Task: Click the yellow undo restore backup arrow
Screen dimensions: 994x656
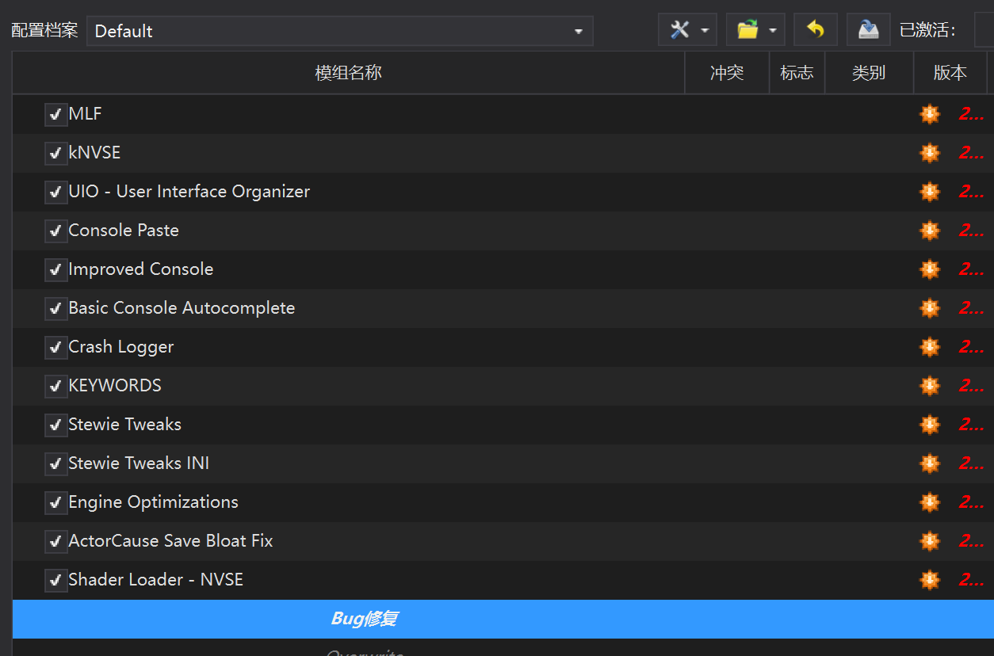Action: [815, 30]
